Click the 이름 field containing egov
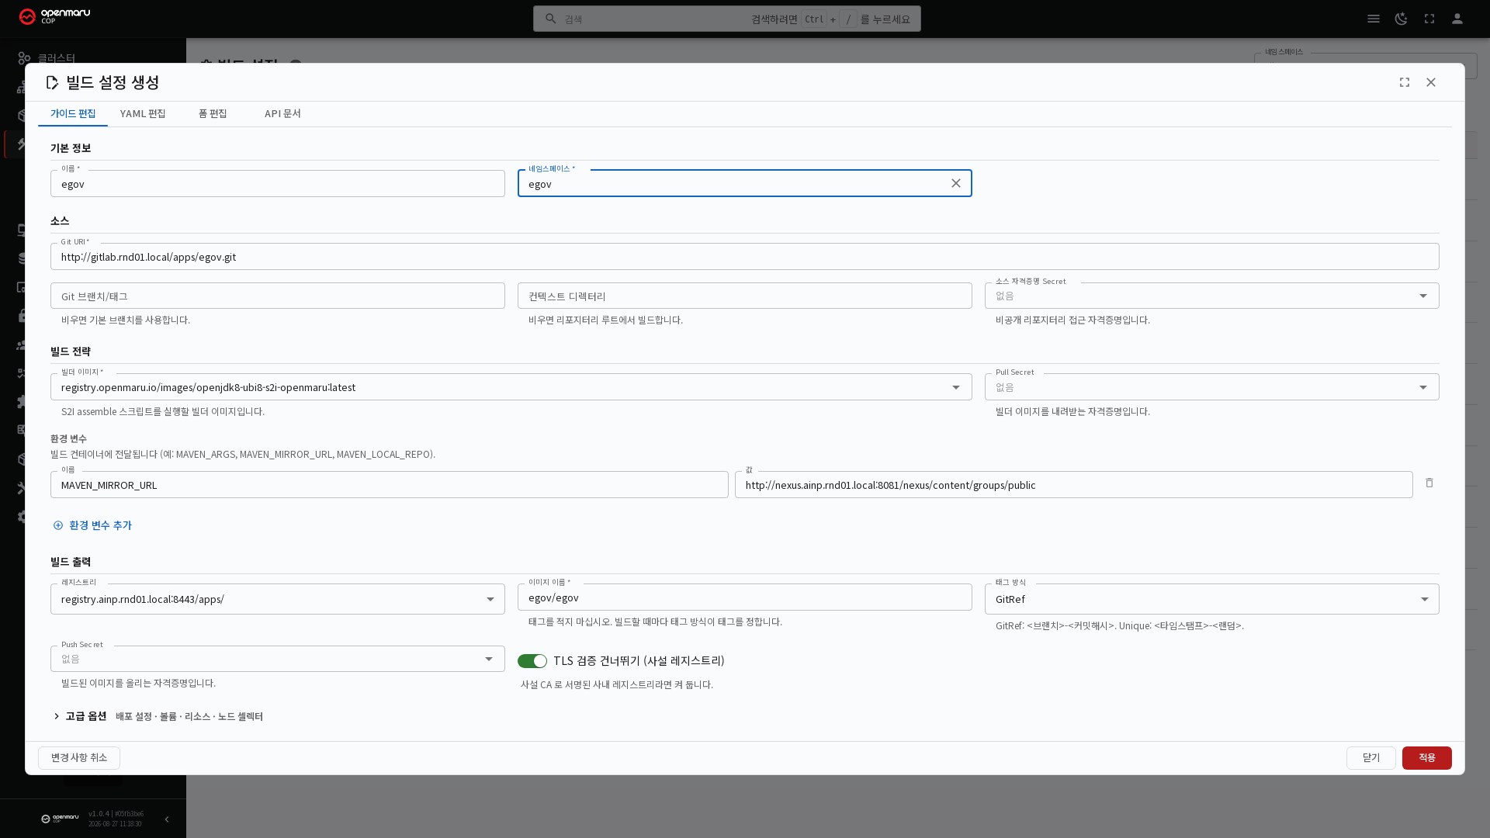Image resolution: width=1490 pixels, height=838 pixels. tap(278, 184)
